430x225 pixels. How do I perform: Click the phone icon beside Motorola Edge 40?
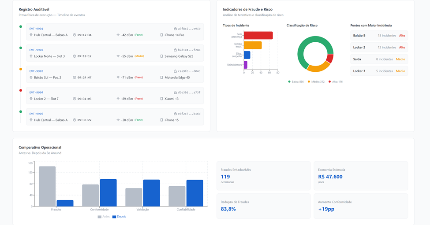pos(161,77)
